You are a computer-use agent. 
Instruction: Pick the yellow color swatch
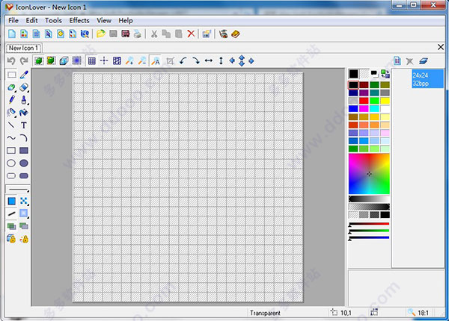tap(385, 101)
